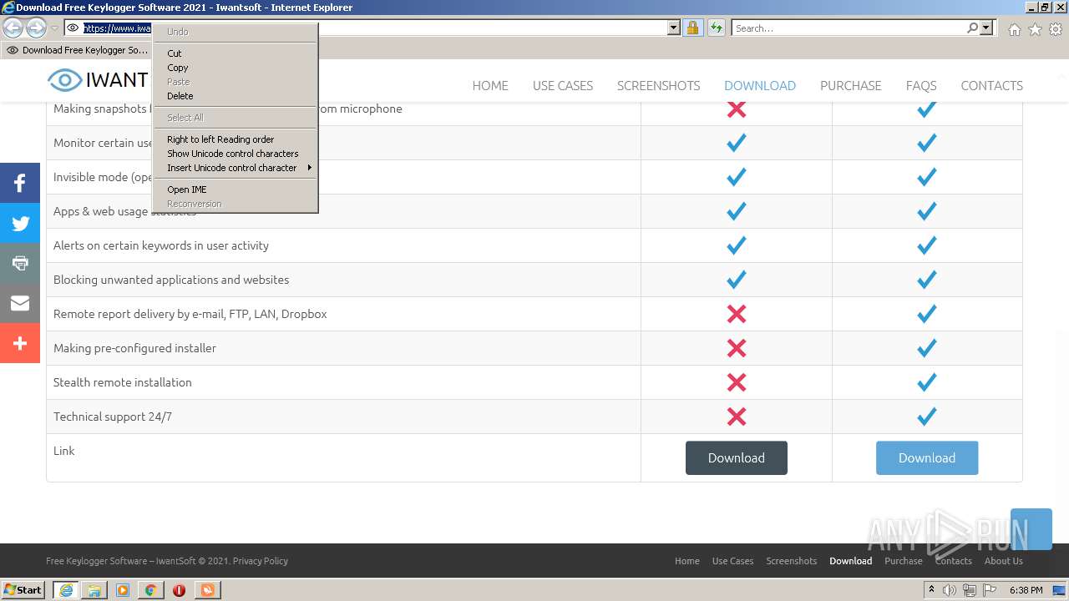Open PURCHASE navigation link
Image resolution: width=1069 pixels, height=601 pixels.
coord(850,85)
